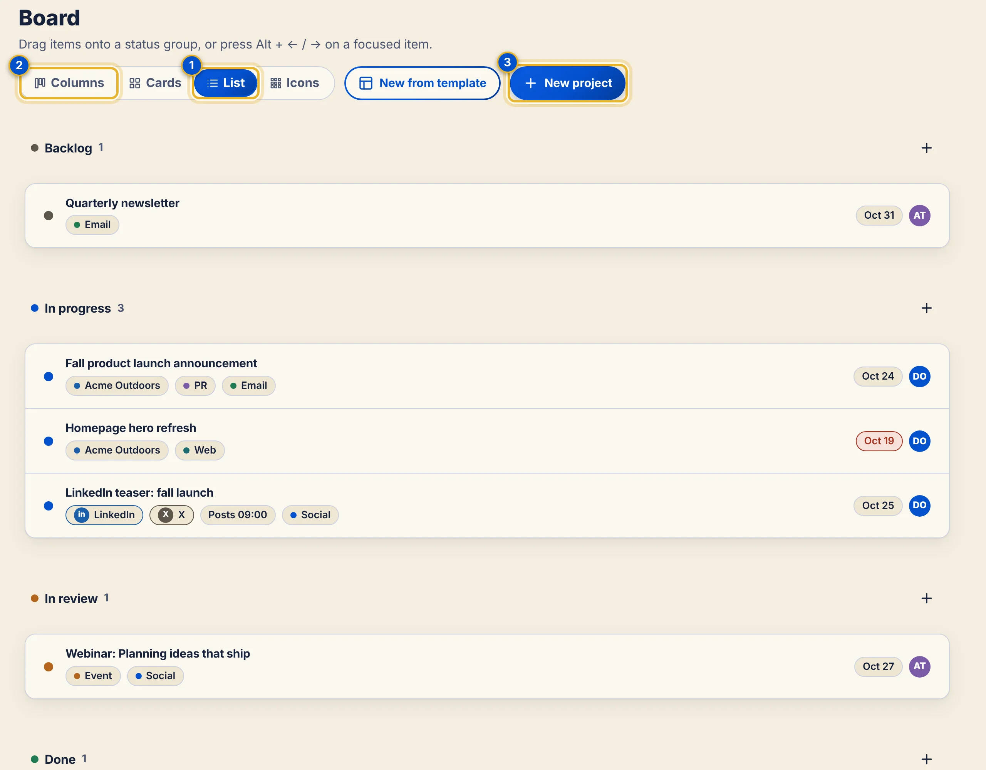The image size is (986, 770).
Task: Add item to In progress group
Action: click(x=926, y=308)
